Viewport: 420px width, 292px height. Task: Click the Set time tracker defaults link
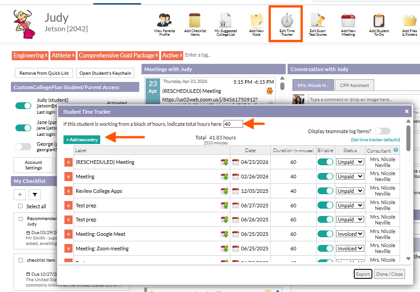click(x=376, y=140)
